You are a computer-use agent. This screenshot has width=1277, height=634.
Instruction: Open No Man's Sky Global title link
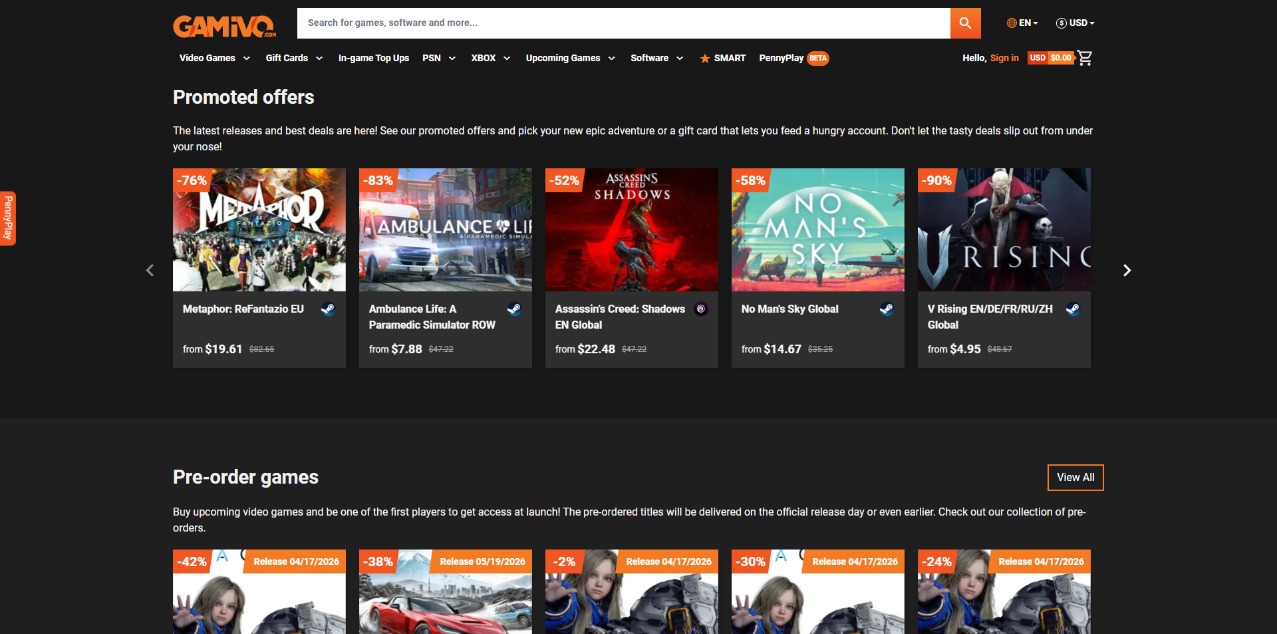click(790, 309)
